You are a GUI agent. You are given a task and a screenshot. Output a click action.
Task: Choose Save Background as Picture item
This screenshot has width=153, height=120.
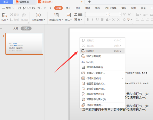[102, 99]
